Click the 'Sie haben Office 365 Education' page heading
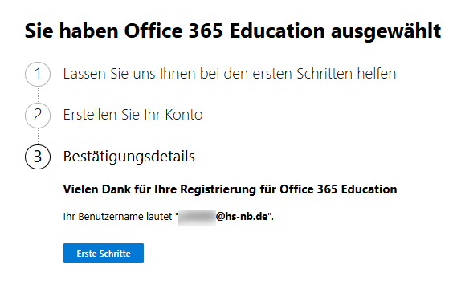This screenshot has height=301, width=457. tap(233, 31)
